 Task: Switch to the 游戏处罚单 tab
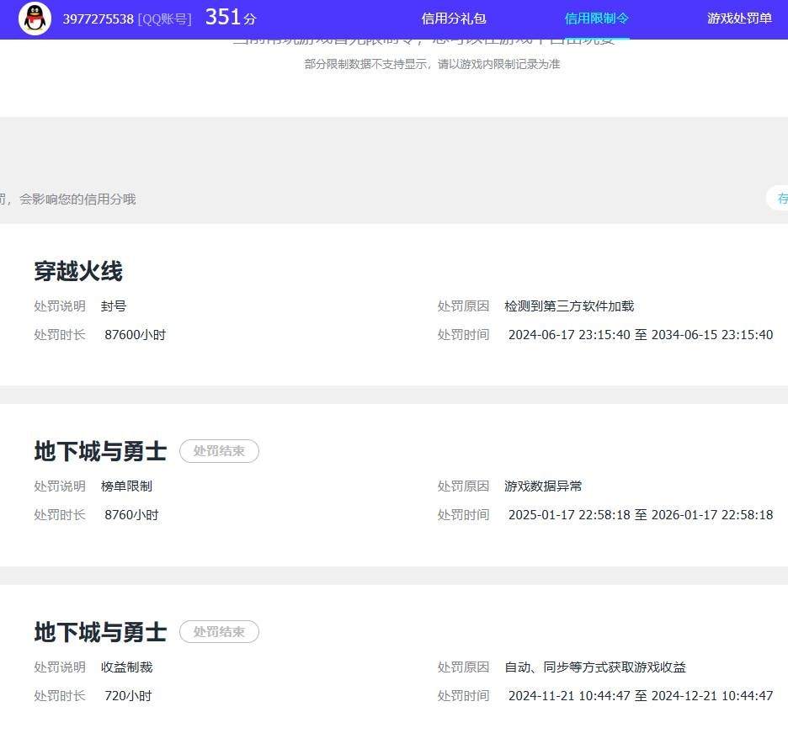[x=739, y=19]
